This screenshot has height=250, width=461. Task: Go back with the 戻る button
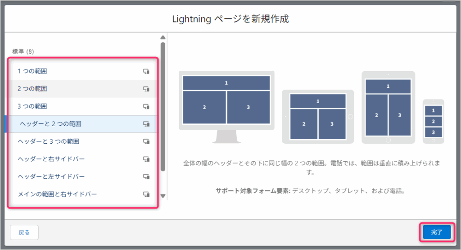pyautogui.click(x=24, y=232)
